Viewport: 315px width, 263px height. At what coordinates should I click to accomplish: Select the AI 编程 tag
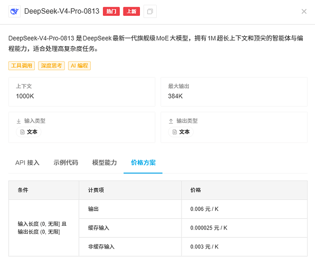pos(79,66)
